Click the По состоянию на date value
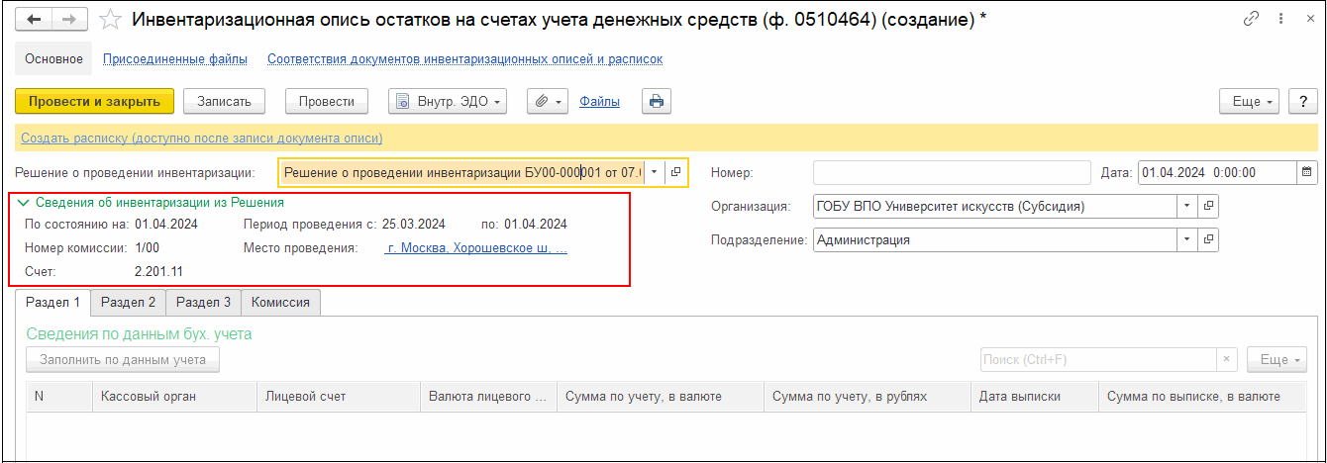The image size is (1327, 463). [166, 224]
